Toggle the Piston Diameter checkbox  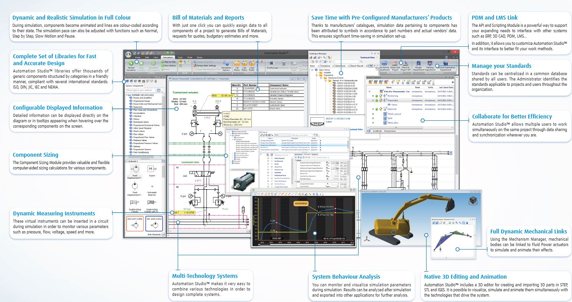[x=269, y=158]
